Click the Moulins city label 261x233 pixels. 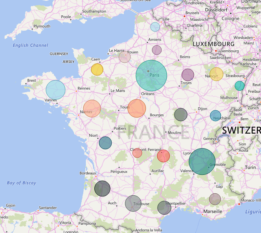(175, 133)
